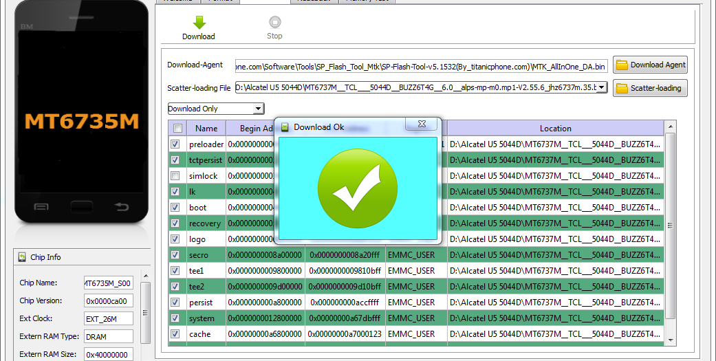Click the Extern RAM Size field 0x40000000
The image size is (716, 361).
[x=109, y=355]
